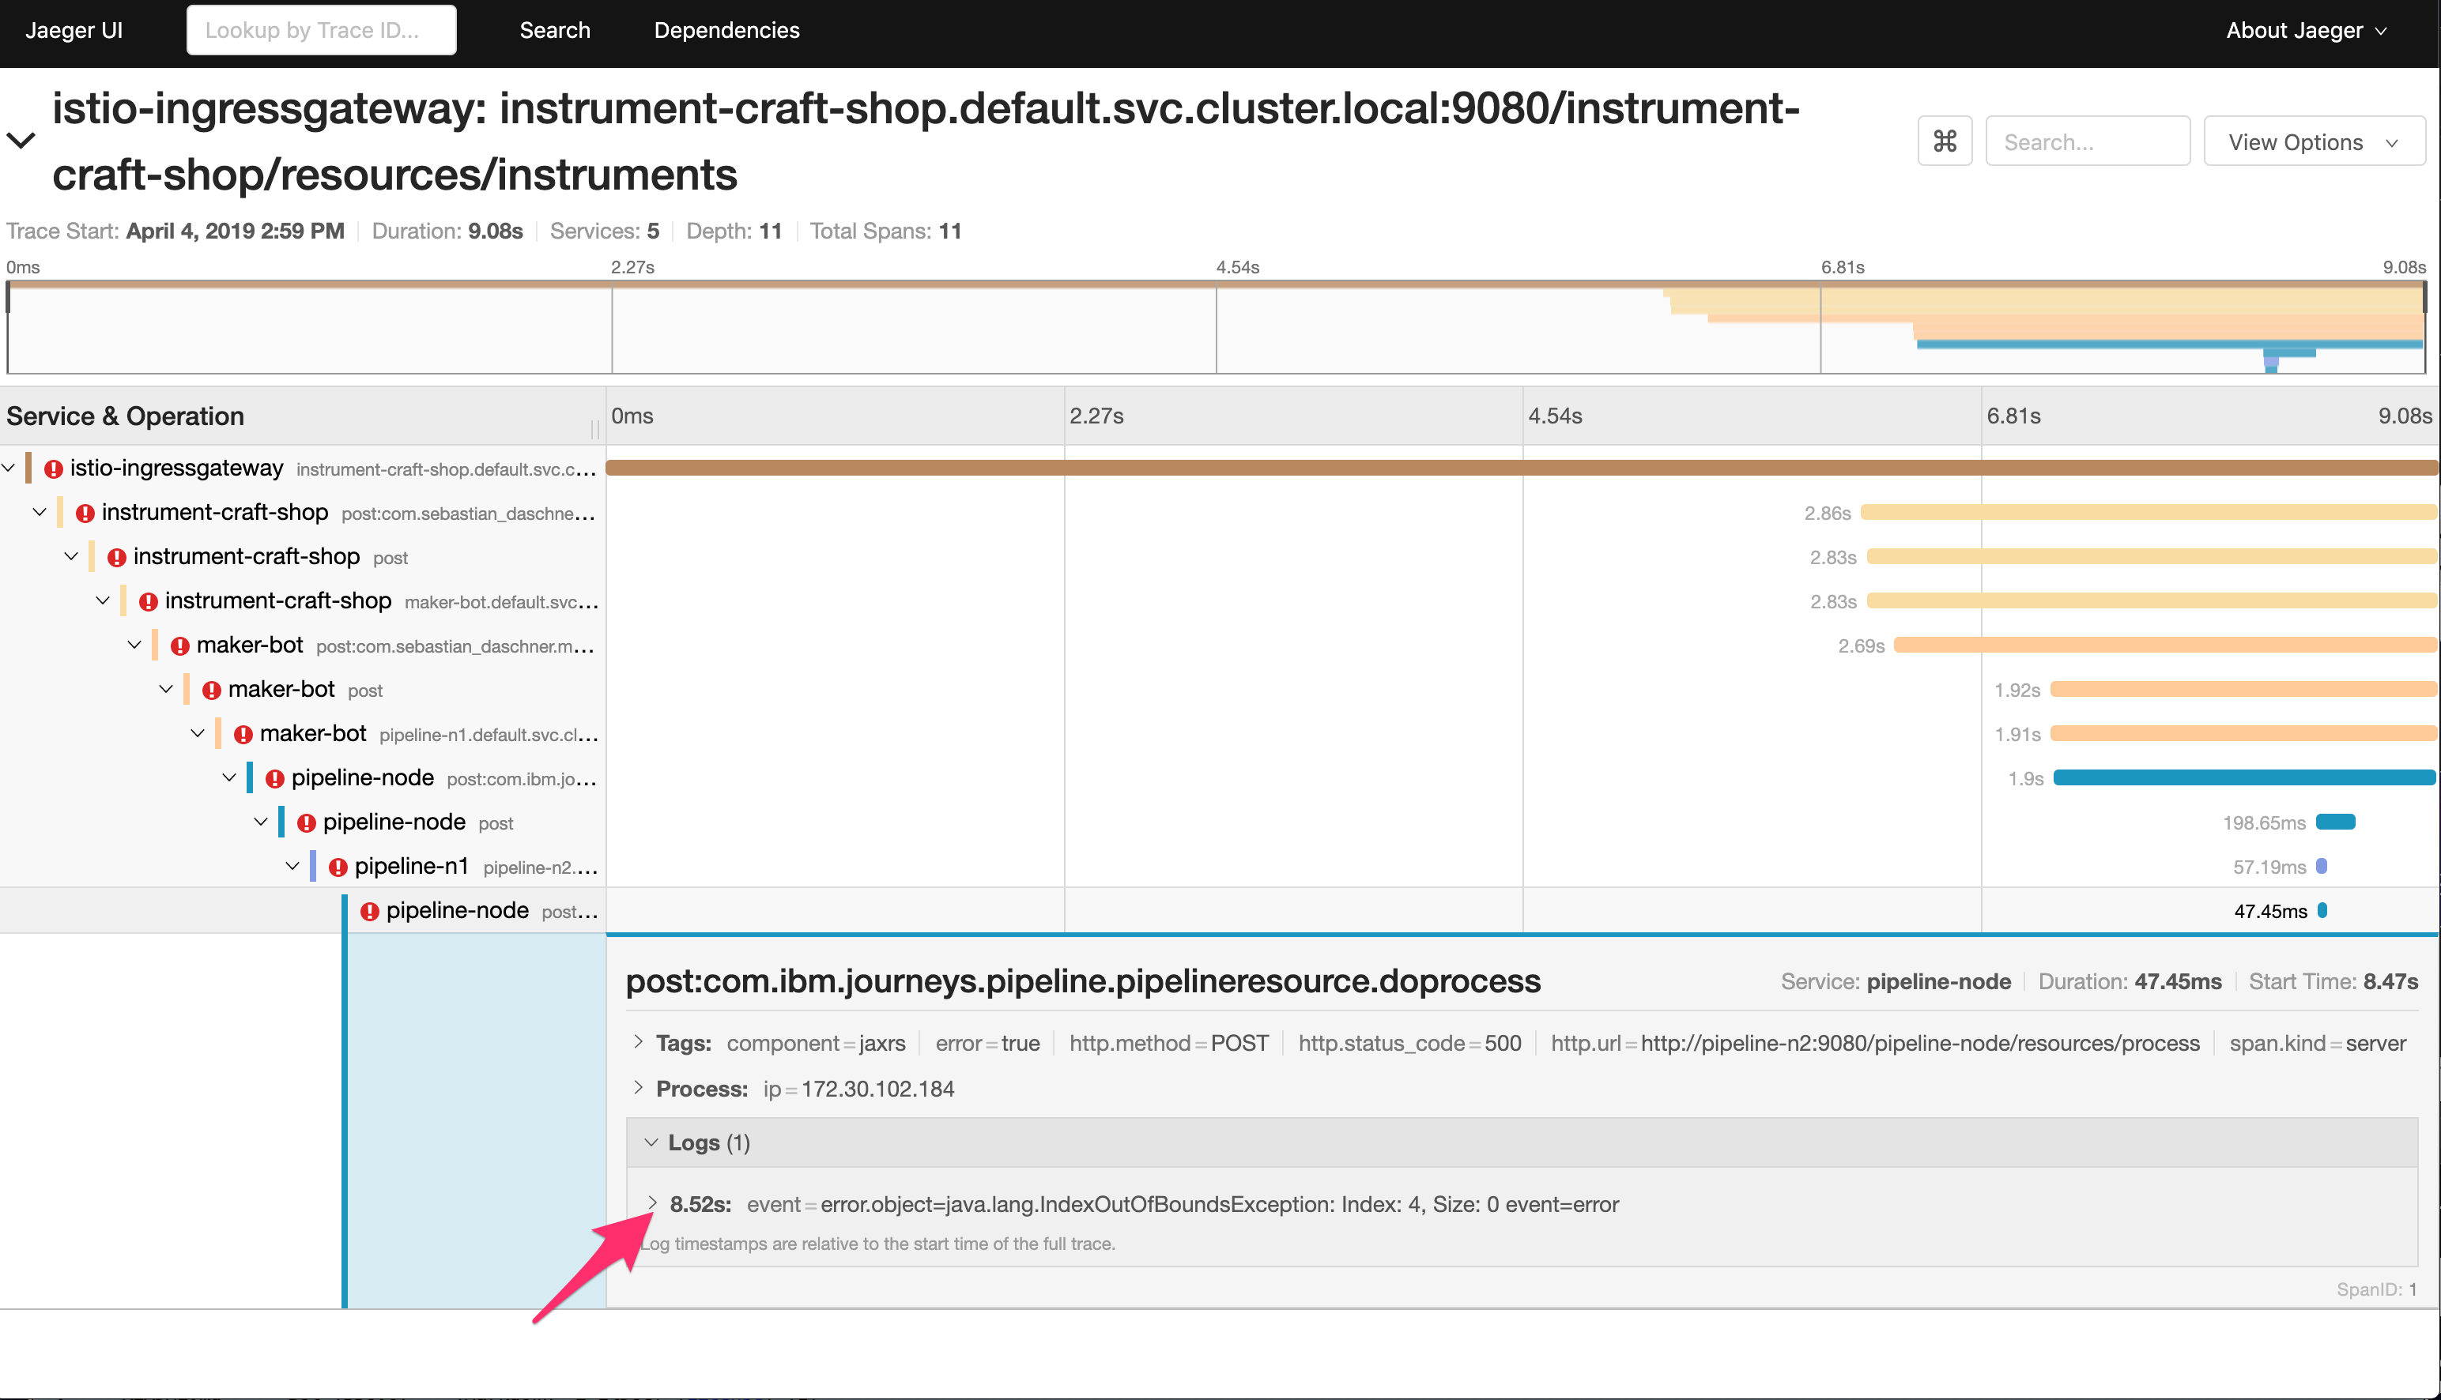Click the error icon on last pipeline-node span
This screenshot has width=2441, height=1400.
[x=369, y=912]
